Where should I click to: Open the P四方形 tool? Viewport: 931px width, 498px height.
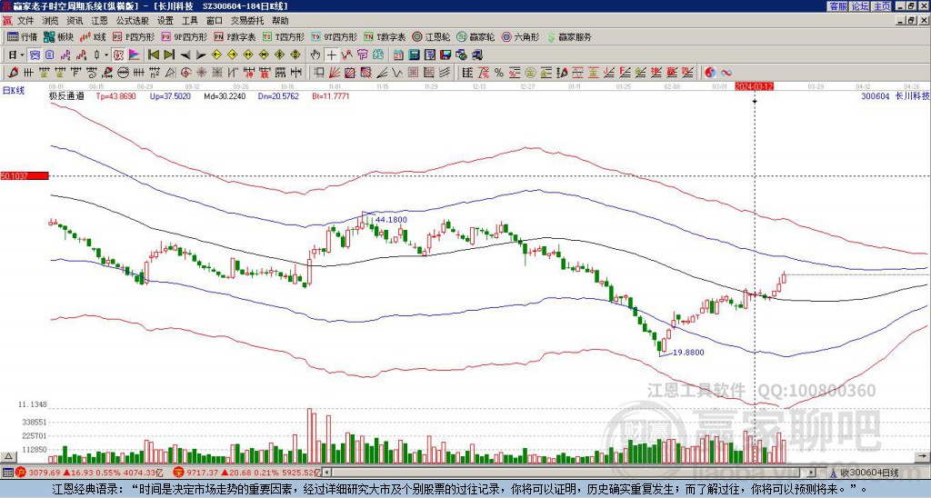click(x=133, y=36)
